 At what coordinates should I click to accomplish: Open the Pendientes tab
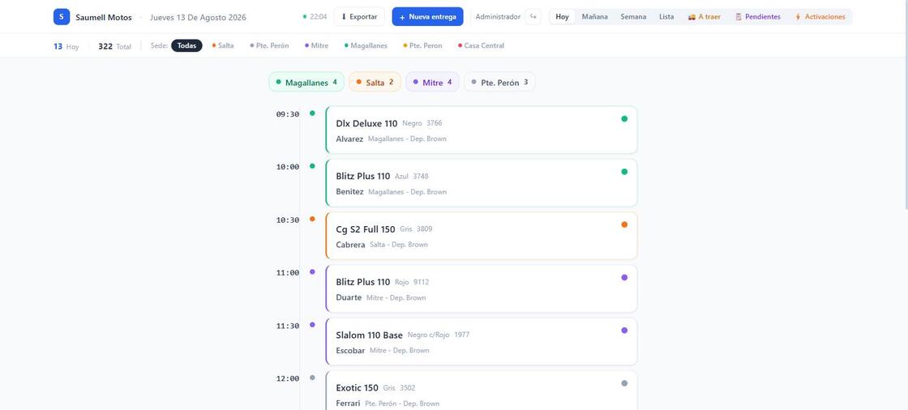pyautogui.click(x=757, y=17)
